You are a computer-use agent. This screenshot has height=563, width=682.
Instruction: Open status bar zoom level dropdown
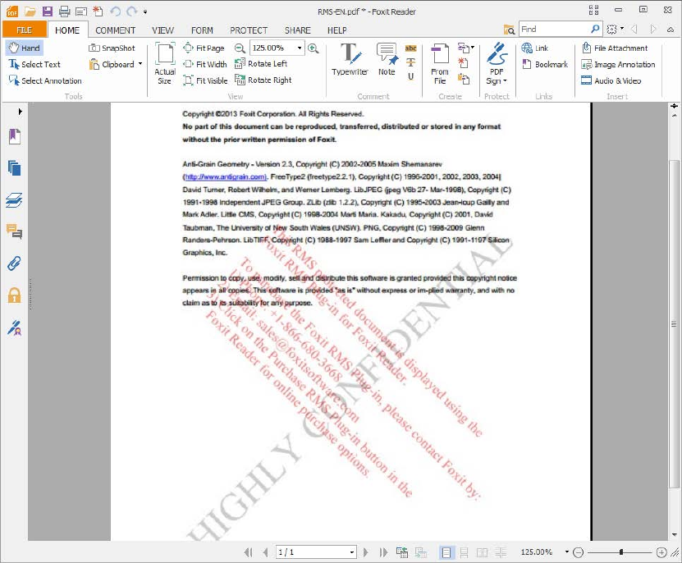[x=567, y=552]
